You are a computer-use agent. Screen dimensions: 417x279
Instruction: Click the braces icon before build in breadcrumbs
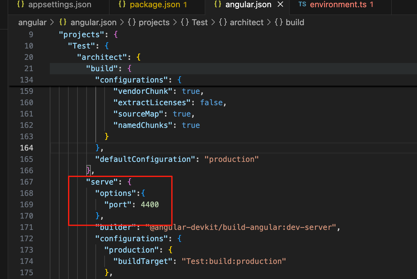(278, 23)
